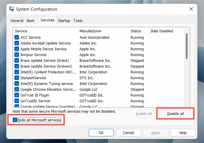Uncheck the ACC Service checkbox
This screenshot has height=143, width=204.
17,38
